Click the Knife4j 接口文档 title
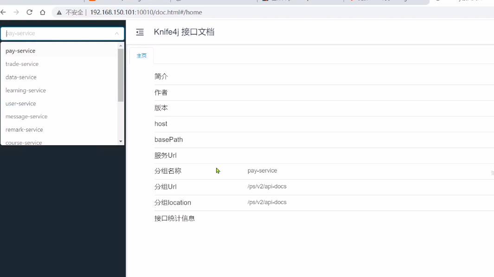The image size is (494, 277). pos(184,32)
